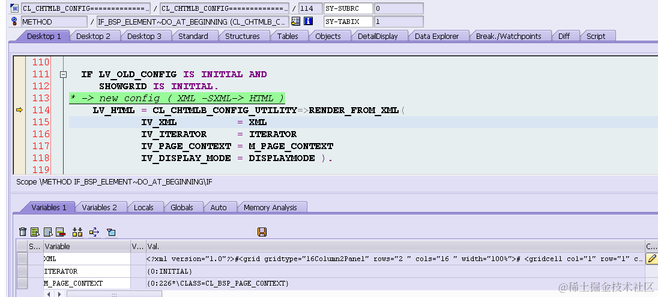Image resolution: width=658 pixels, height=297 pixels.
Task: Open the DetailDisplay tab
Action: (x=378, y=37)
